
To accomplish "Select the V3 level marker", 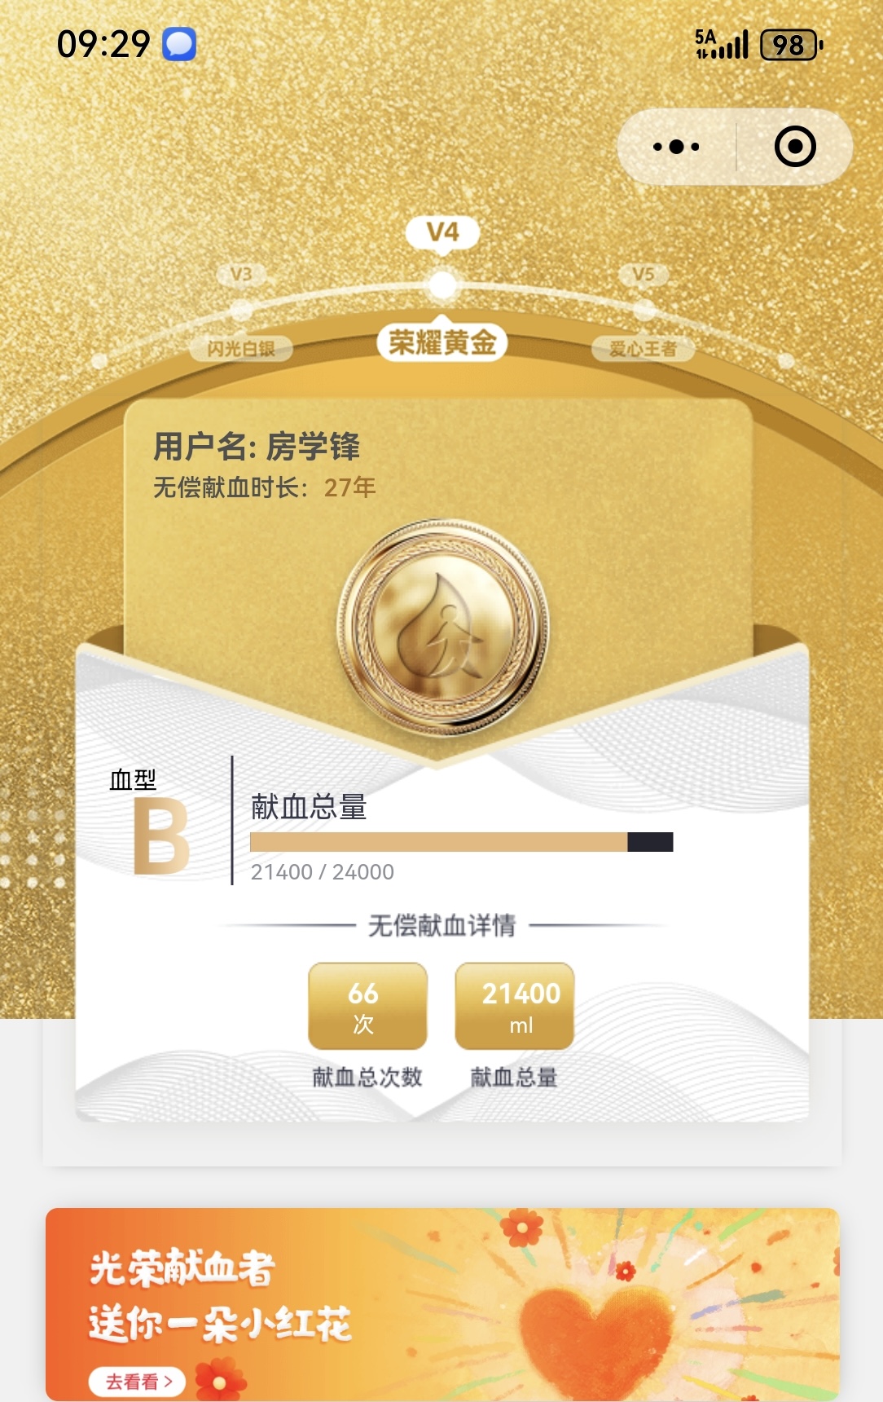I will coord(241,274).
